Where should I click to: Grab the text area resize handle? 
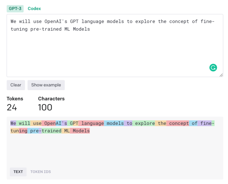(x=221, y=75)
